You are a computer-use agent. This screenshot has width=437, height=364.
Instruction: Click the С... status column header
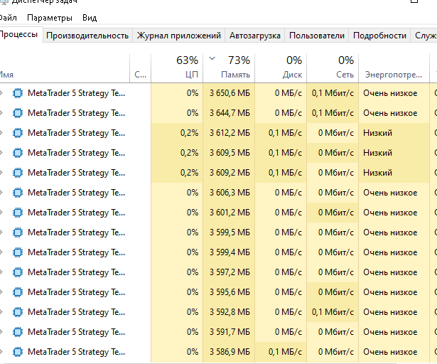click(x=141, y=68)
